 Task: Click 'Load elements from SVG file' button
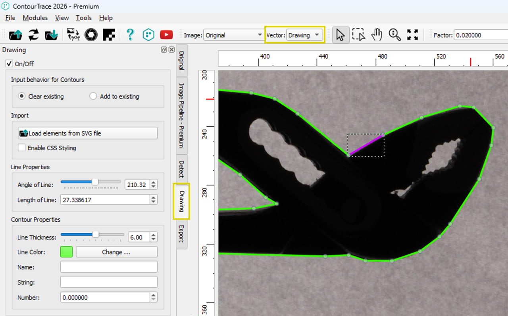tap(88, 133)
